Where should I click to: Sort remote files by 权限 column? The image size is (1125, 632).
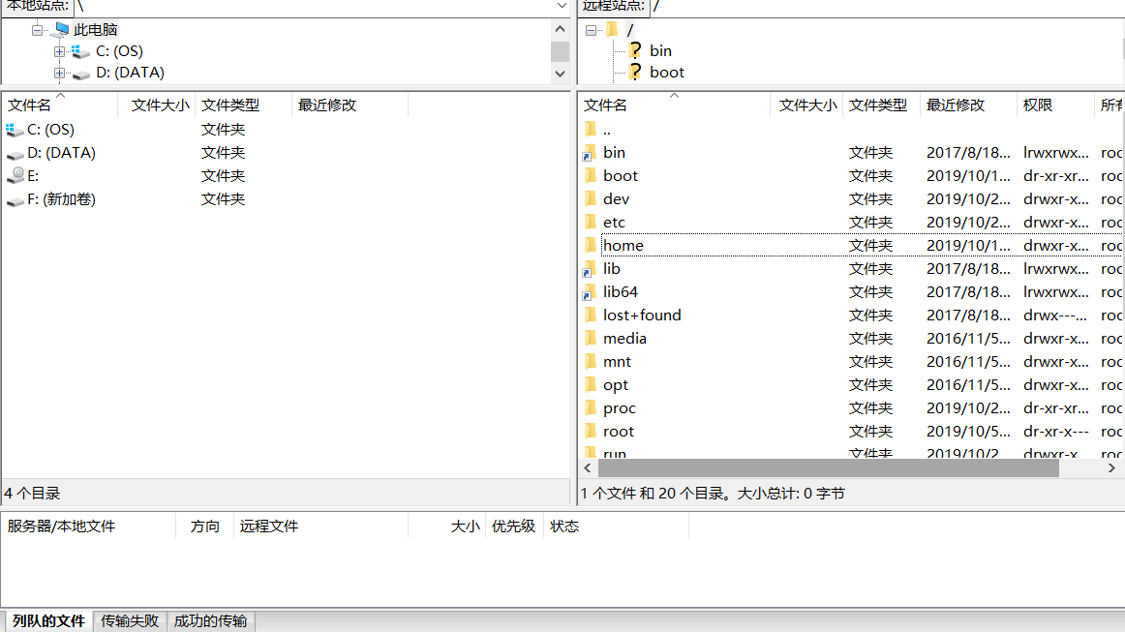pyautogui.click(x=1055, y=105)
